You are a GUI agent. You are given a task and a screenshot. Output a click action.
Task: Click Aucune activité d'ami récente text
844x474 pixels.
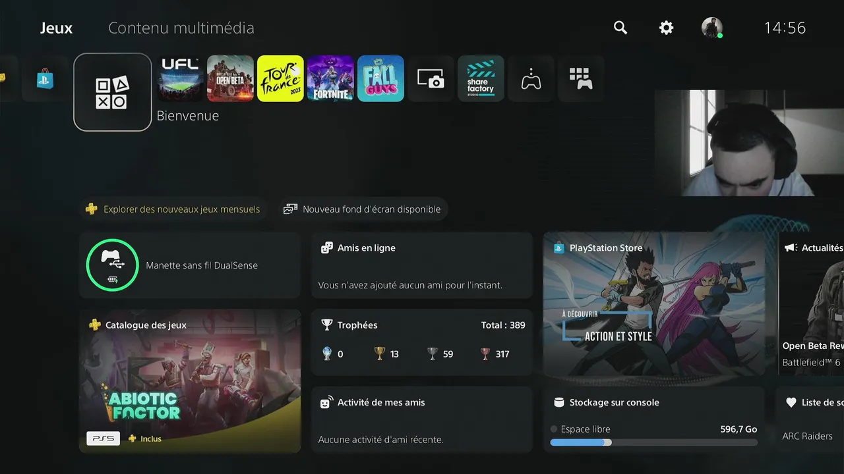(380, 439)
